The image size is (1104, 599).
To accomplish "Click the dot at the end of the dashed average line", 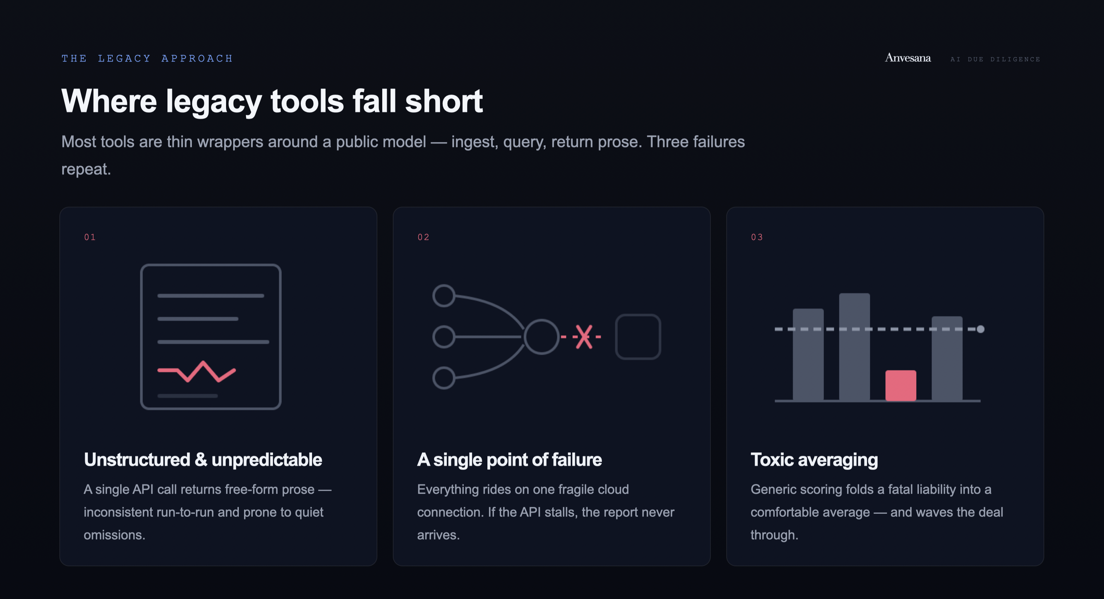I will tap(980, 329).
